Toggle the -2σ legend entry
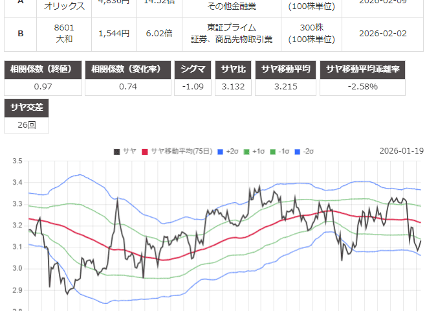427x311 pixels. pyautogui.click(x=304, y=152)
